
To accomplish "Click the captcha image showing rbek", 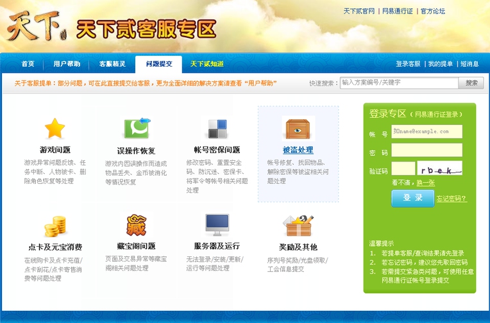I will (x=439, y=169).
